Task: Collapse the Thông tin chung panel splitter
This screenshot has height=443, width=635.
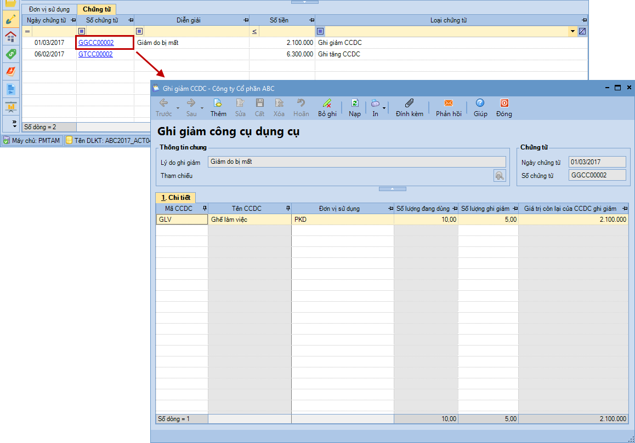Action: click(x=392, y=188)
